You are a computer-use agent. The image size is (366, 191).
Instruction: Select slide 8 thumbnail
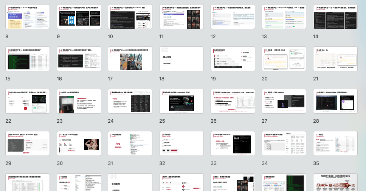point(28,17)
